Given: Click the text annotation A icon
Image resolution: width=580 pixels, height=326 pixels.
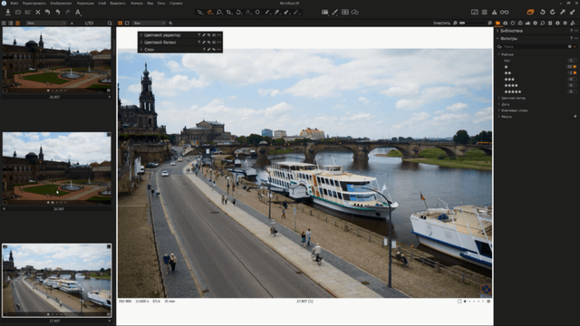Looking at the screenshot, I should click(78, 12).
